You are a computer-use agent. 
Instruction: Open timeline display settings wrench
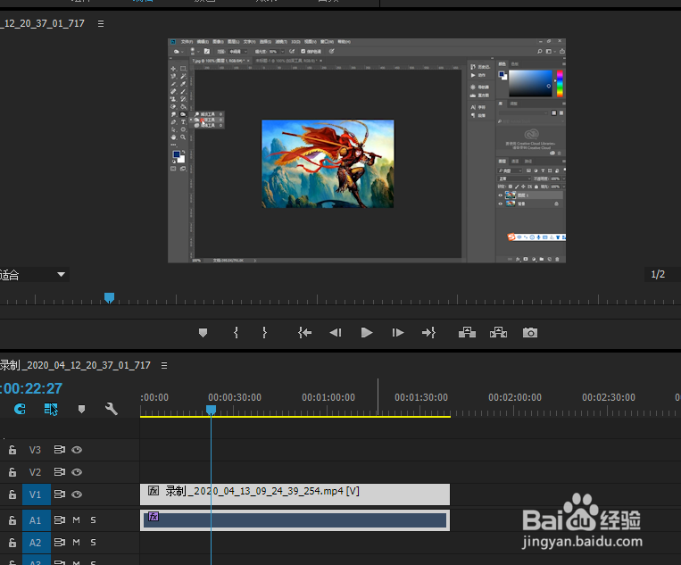coord(112,409)
